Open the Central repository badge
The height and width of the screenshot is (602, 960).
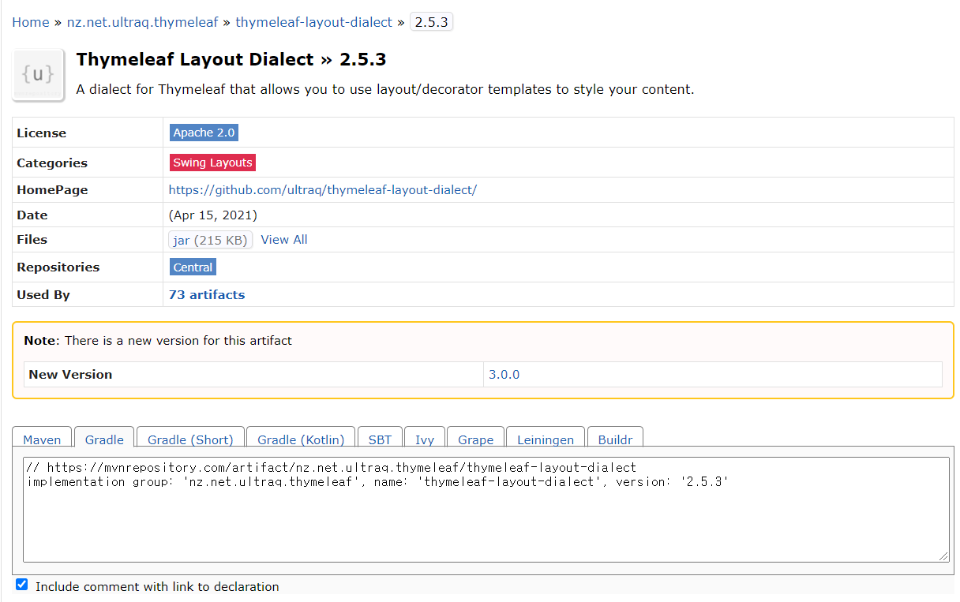[193, 267]
